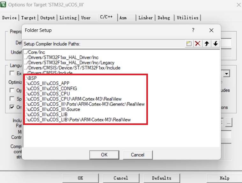Screen dimensions: 242x183
Task: Open Folder Setup help question mark
Action: 193,30
